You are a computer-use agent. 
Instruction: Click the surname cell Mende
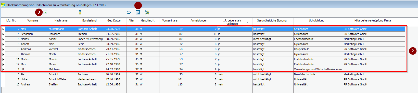pyautogui.click(x=62, y=59)
